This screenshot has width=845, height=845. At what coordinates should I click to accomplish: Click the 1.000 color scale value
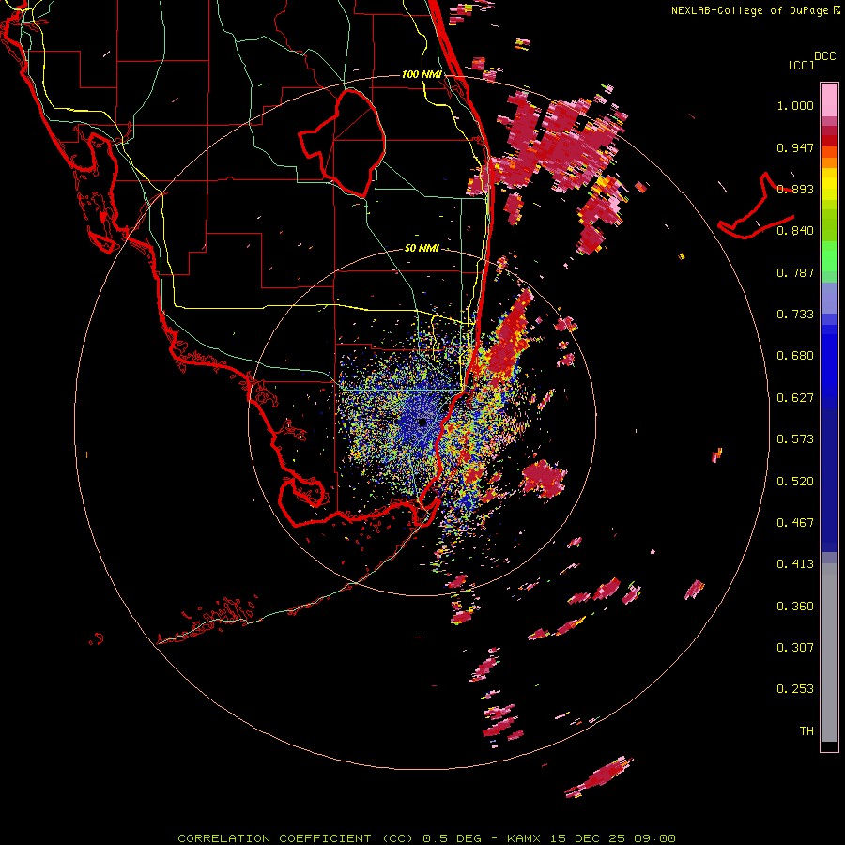[795, 105]
